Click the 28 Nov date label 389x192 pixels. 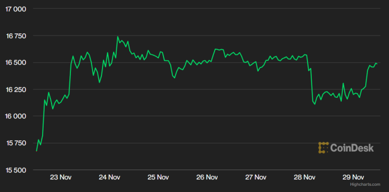pos(305,177)
